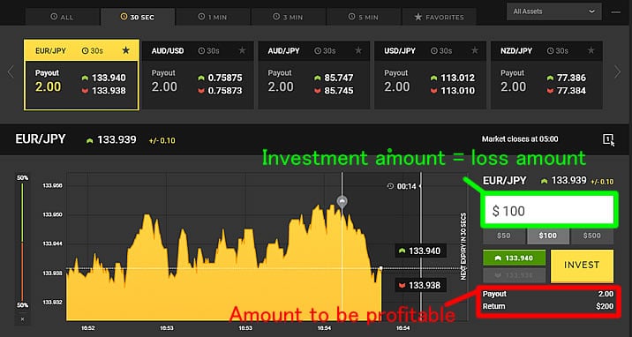Unfavorite EUR/JPY with its star icon
This screenshot has width=632, height=337.
[125, 50]
